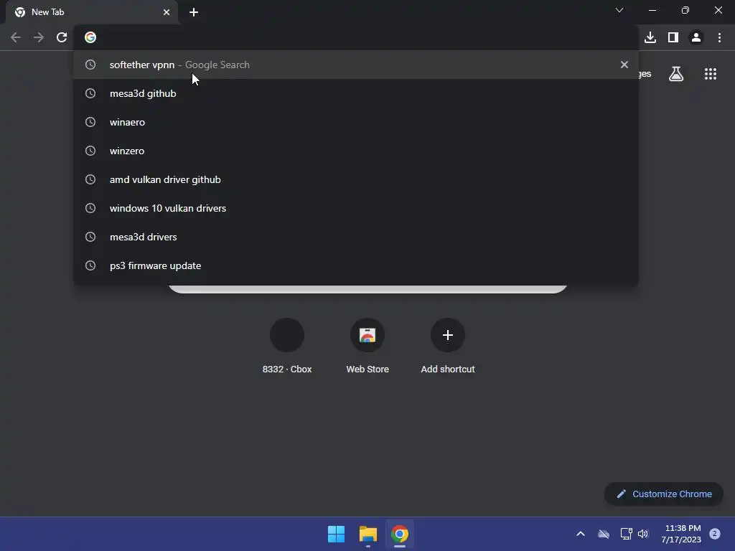Select the mesa3d github suggestion
Viewport: 735px width, 551px height.
click(x=356, y=93)
